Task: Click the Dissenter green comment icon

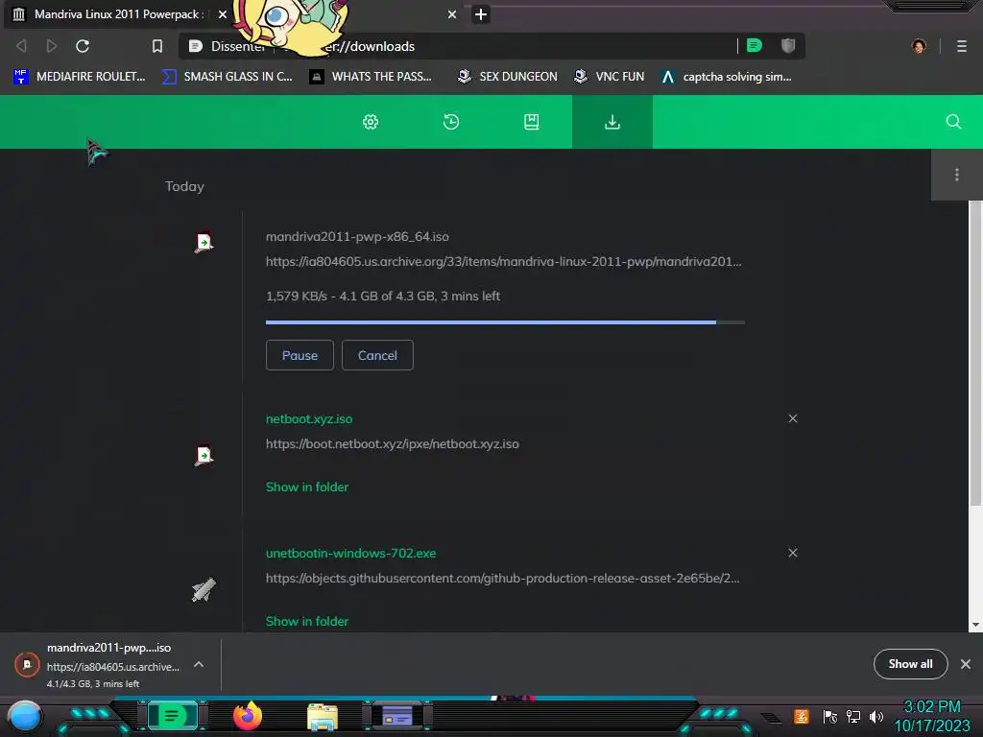Action: 755,45
